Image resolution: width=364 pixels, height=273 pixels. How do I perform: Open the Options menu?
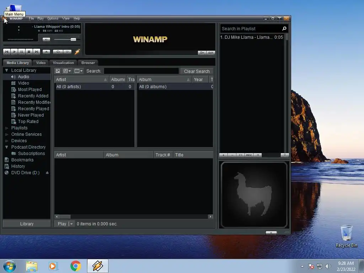coord(53,18)
